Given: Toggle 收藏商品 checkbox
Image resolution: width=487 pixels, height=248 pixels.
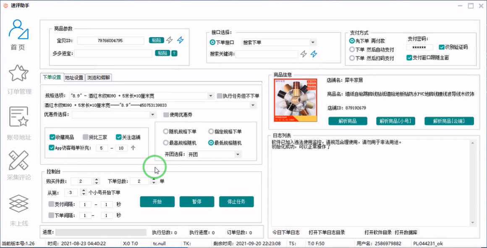Looking at the screenshot, I should pyautogui.click(x=52, y=137).
